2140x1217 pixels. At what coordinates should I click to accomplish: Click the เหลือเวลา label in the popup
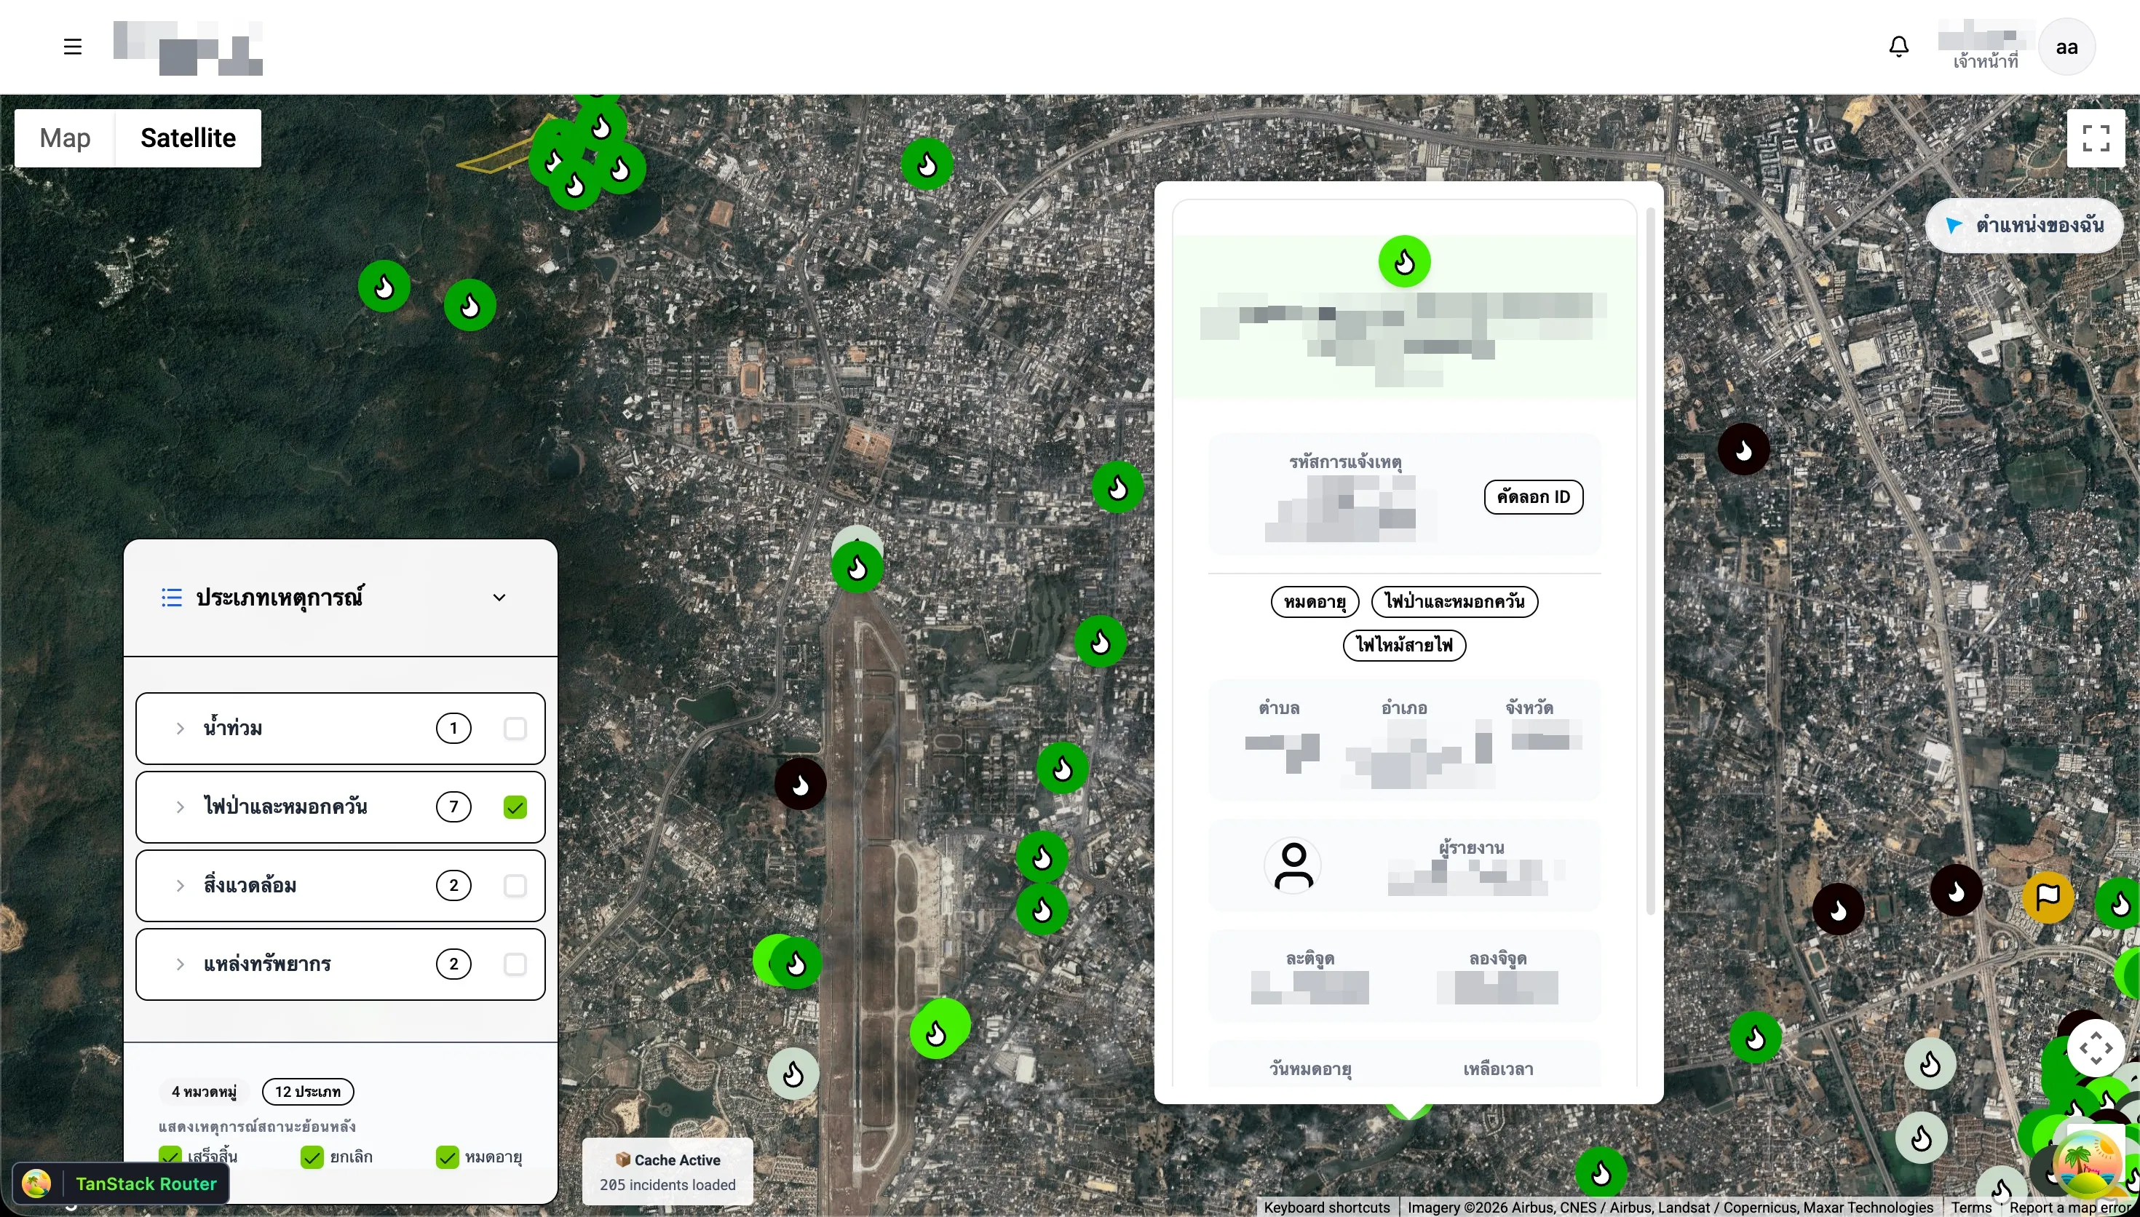coord(1497,1069)
